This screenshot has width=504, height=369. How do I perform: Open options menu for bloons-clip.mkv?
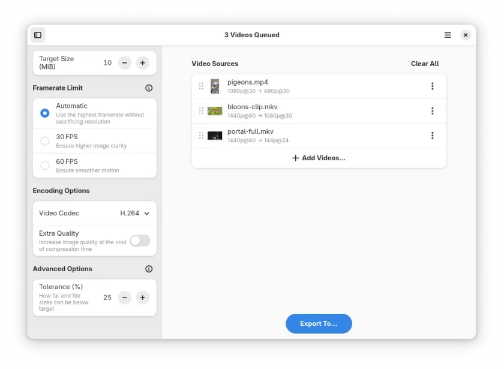pyautogui.click(x=433, y=111)
